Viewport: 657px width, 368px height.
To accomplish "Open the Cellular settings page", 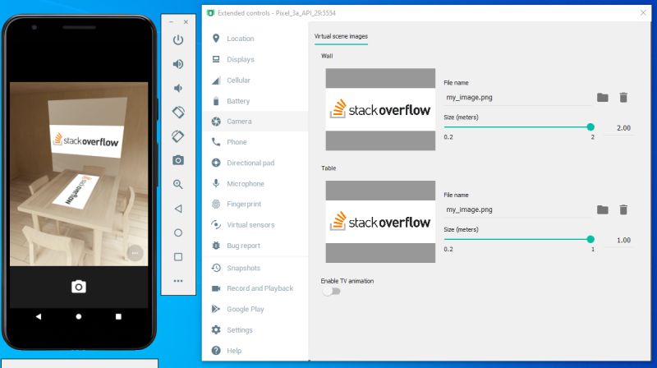I will (x=255, y=80).
